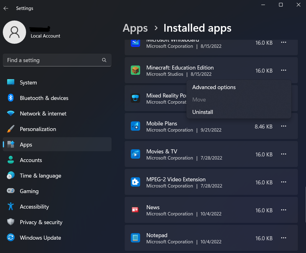Click the News app icon
The image size is (306, 253).
(135, 210)
